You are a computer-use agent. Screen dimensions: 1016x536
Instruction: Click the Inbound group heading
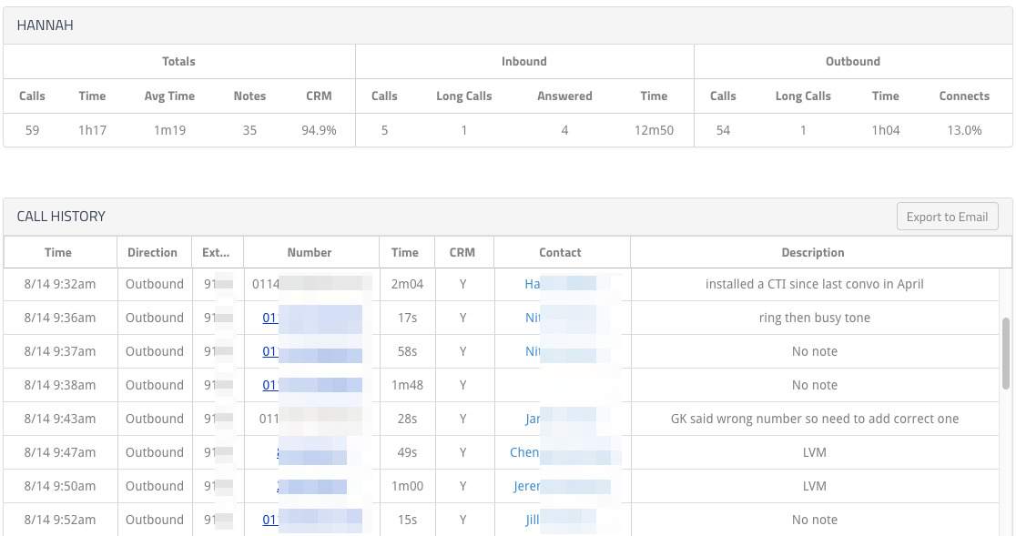pyautogui.click(x=524, y=62)
